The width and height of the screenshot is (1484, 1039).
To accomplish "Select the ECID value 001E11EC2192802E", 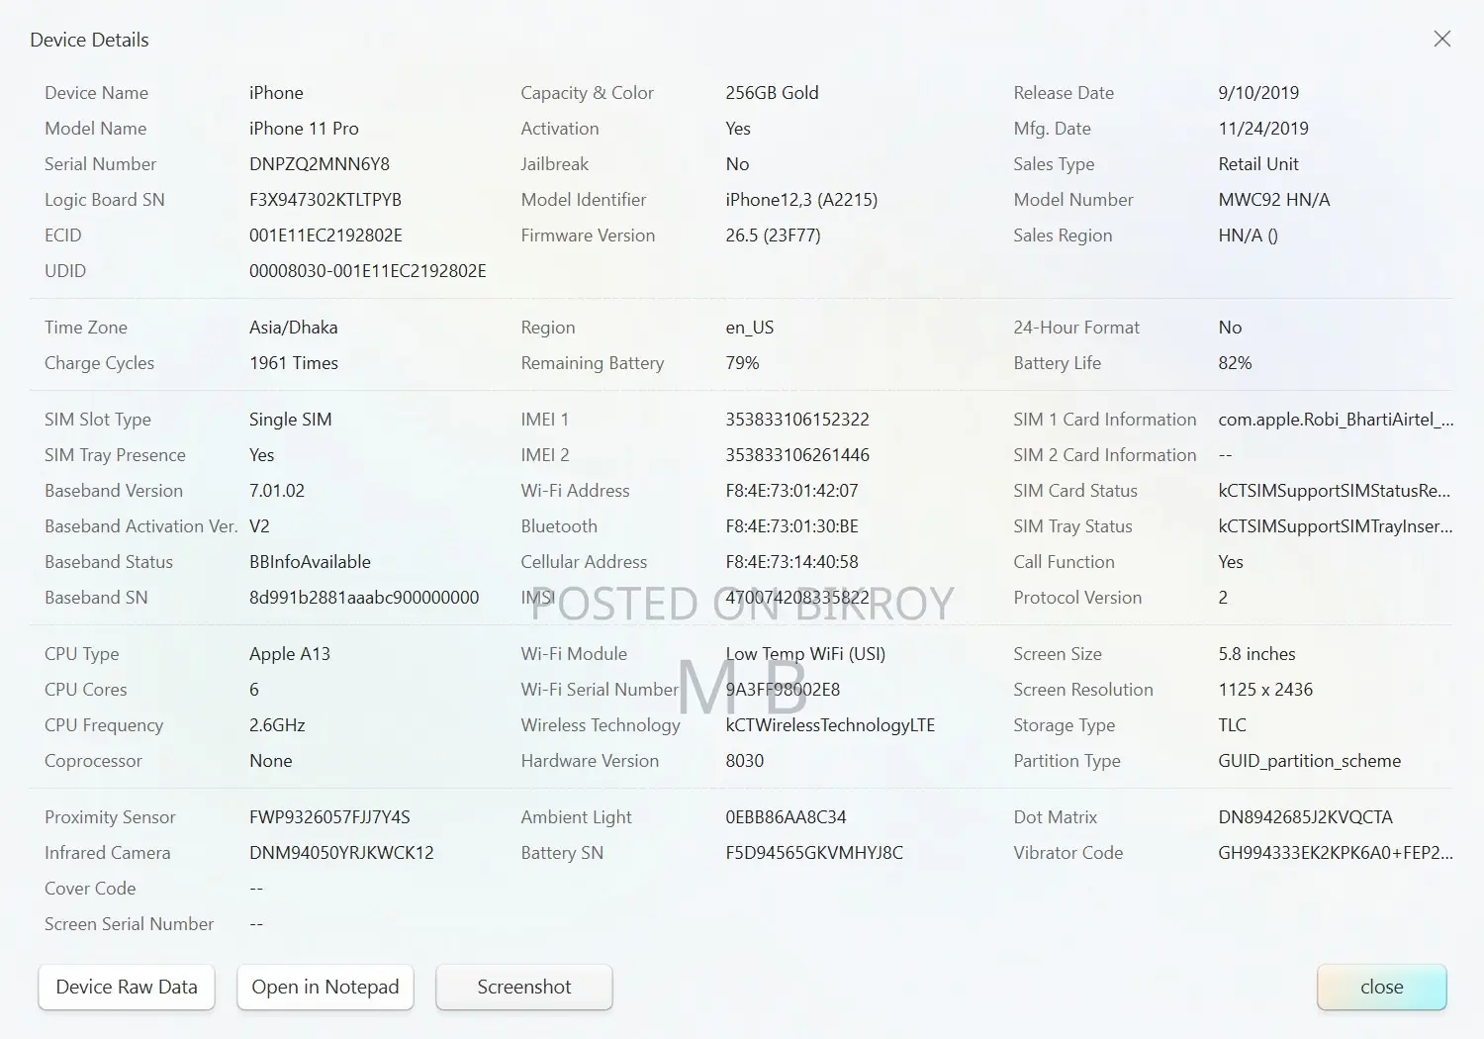I will pyautogui.click(x=325, y=236).
